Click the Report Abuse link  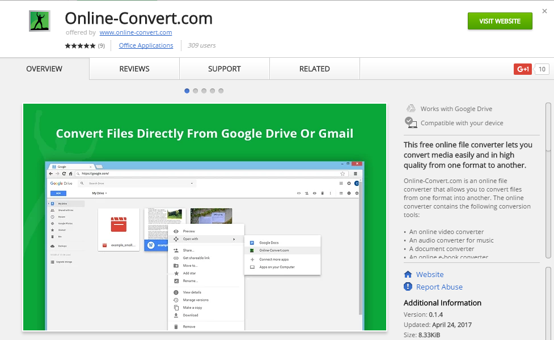(439, 287)
